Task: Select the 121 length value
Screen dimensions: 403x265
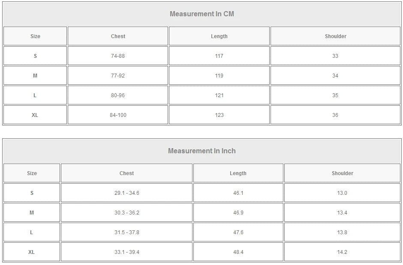Action: pos(219,95)
